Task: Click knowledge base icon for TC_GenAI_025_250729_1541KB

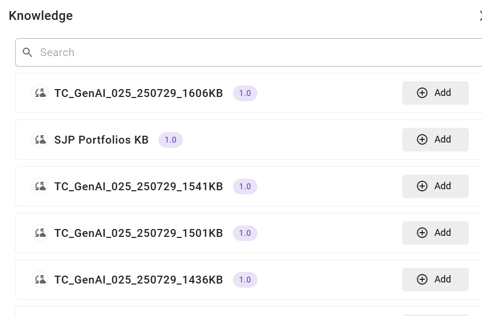Action: (x=40, y=187)
